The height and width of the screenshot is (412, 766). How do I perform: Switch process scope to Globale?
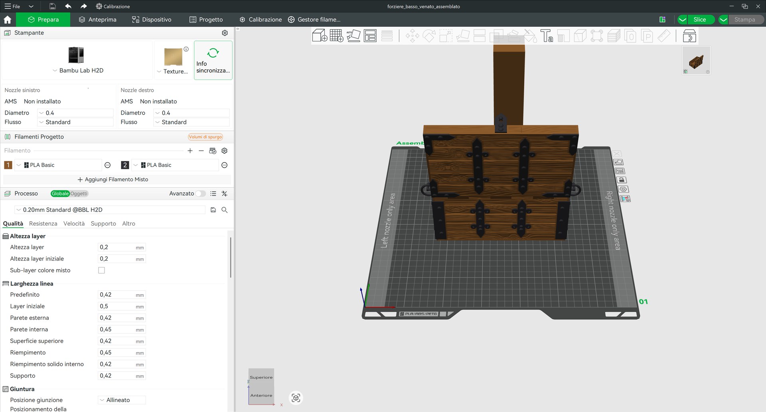click(x=60, y=194)
